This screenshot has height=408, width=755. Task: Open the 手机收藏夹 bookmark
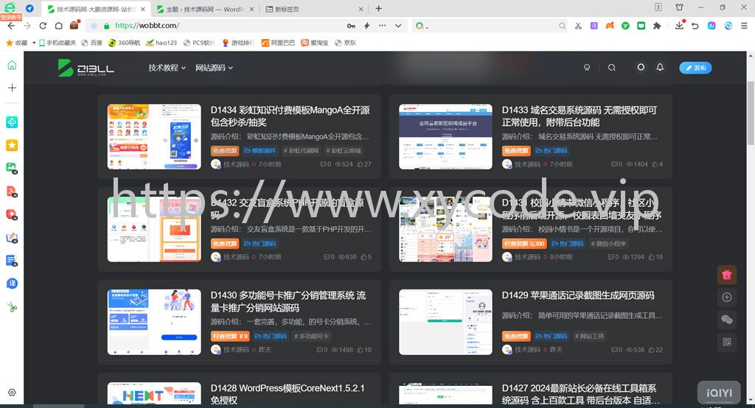(58, 43)
